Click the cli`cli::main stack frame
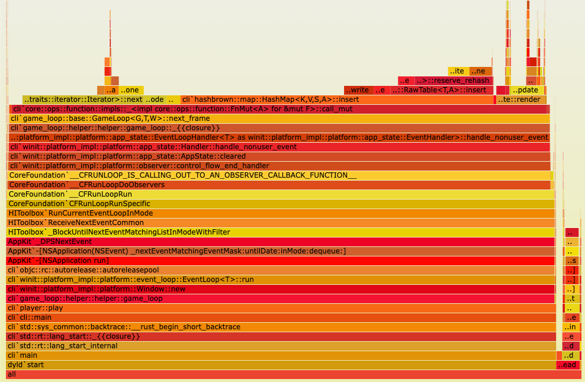Viewport: 585px width, 382px height. point(278,317)
